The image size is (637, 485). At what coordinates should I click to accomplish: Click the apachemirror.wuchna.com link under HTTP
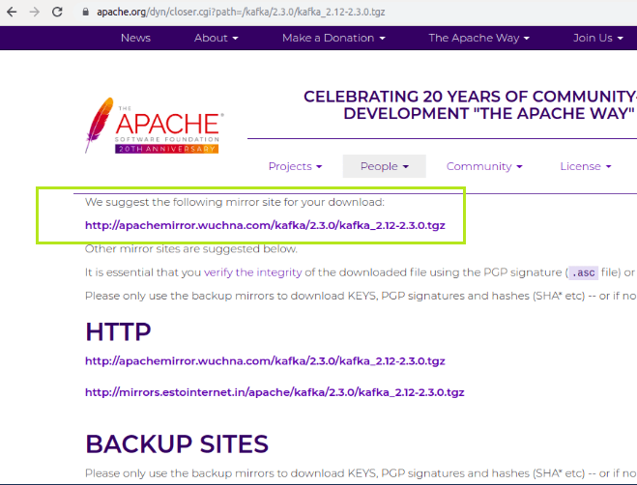tap(265, 360)
